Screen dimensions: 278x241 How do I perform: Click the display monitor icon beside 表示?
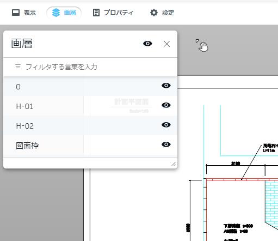[16, 13]
